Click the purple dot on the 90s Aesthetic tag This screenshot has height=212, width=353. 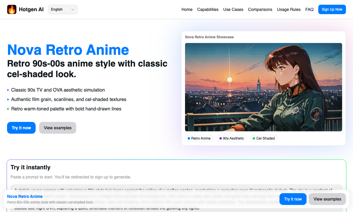[221, 138]
